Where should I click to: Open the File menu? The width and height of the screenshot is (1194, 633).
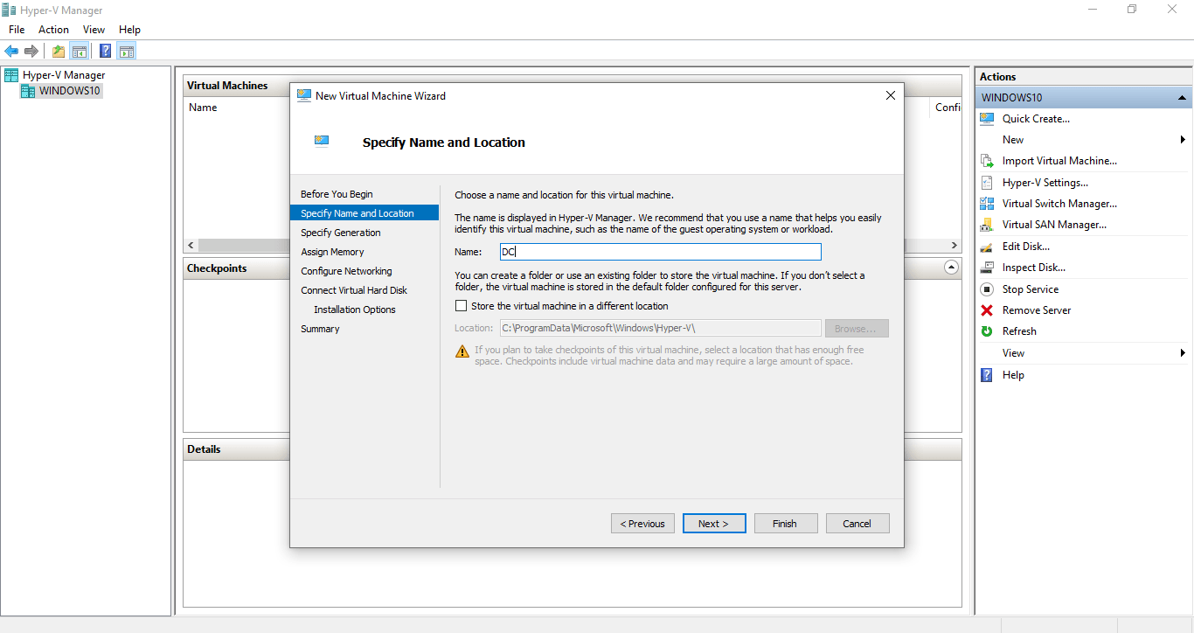(17, 30)
